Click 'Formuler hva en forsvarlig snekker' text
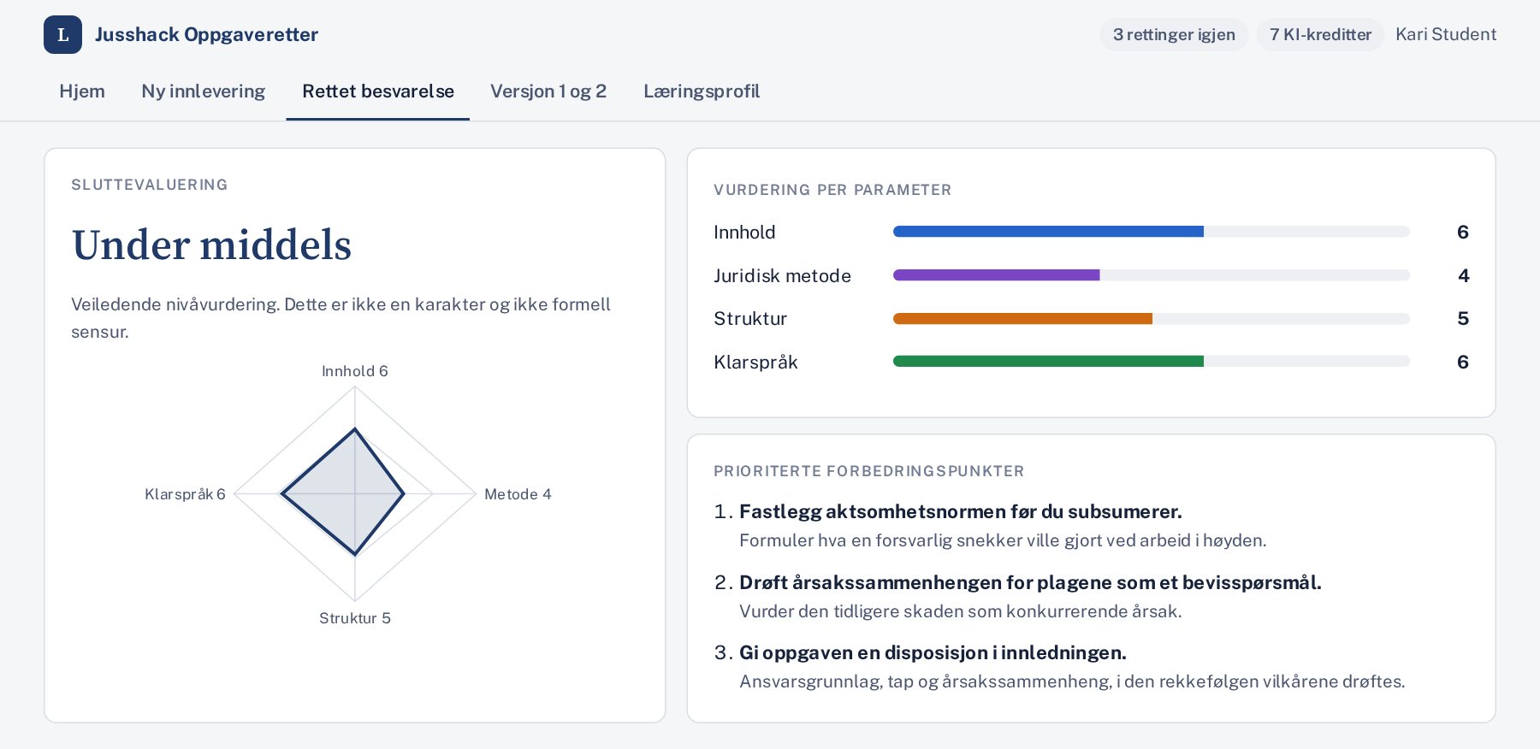 click(x=1003, y=540)
